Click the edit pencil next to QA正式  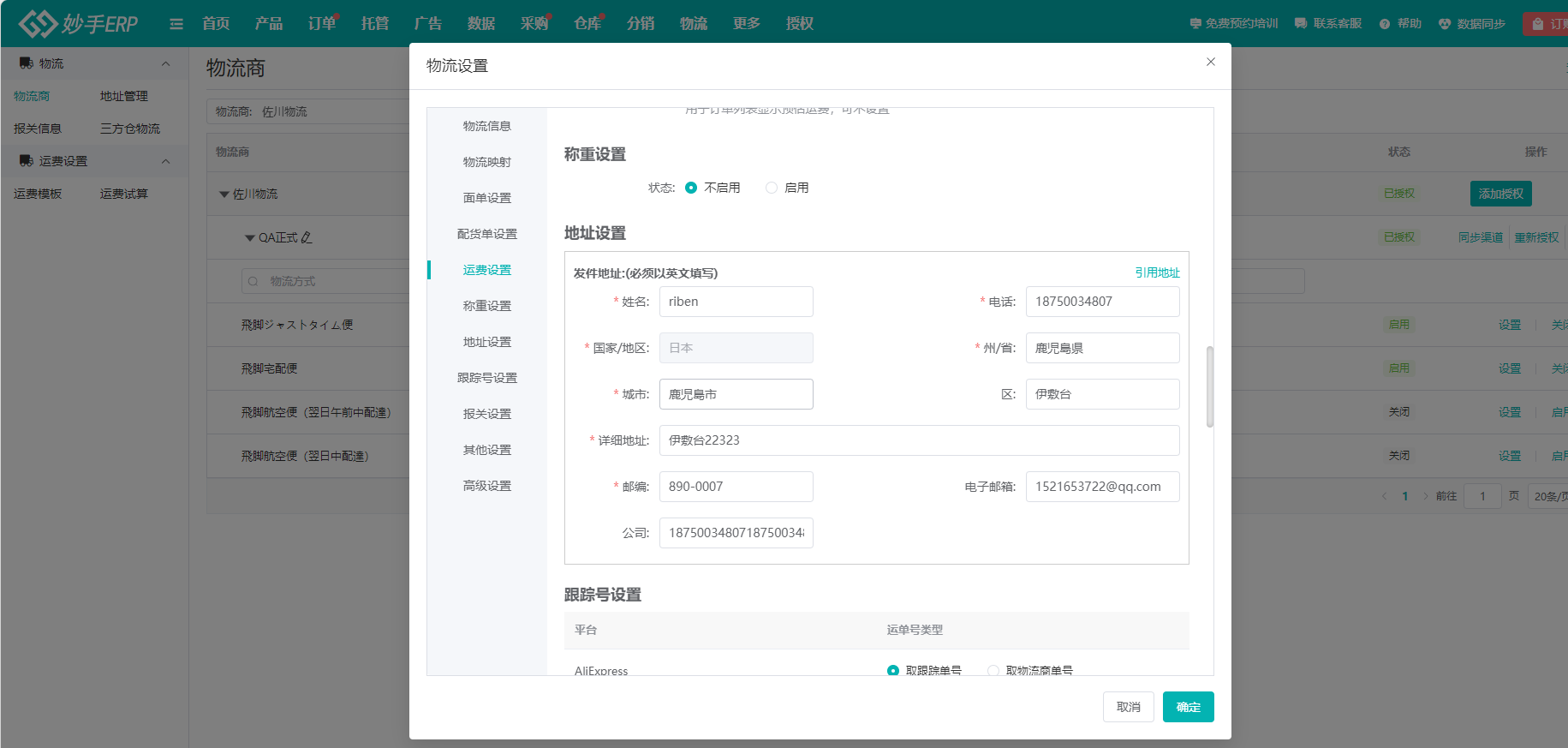(307, 237)
